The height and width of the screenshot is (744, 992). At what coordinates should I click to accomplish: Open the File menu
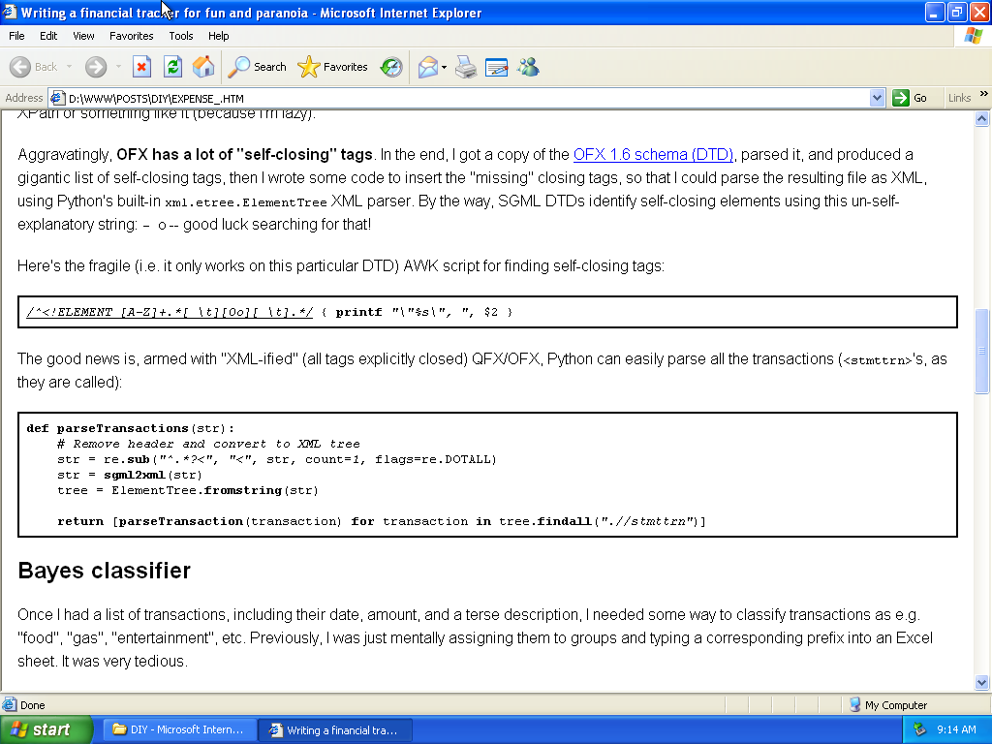(x=17, y=36)
